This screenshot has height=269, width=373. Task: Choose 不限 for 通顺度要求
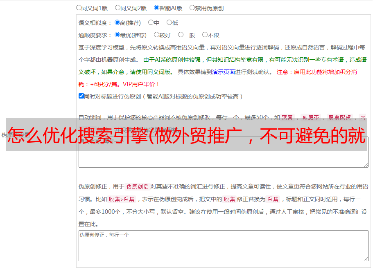point(205,35)
